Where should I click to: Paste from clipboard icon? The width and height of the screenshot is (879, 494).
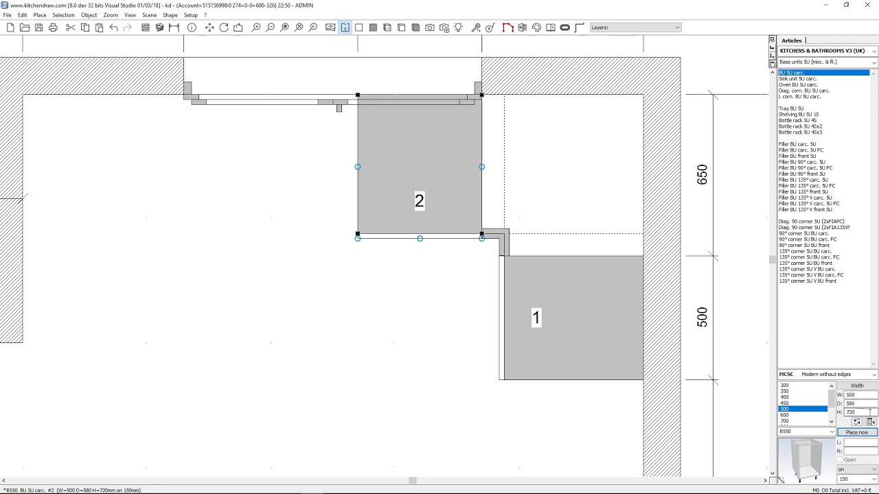pyautogui.click(x=99, y=27)
